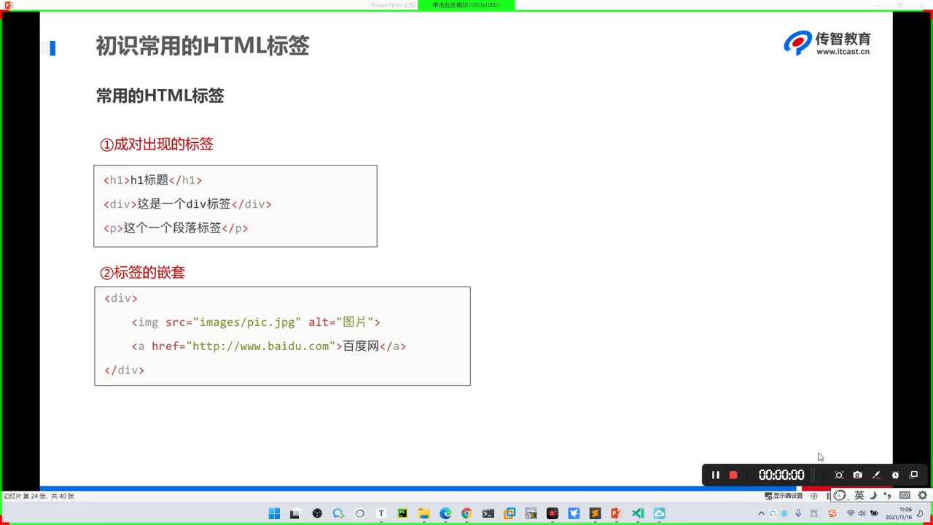Screen dimensions: 933x525
Task: Switch to PowerPoint on the taskbar
Action: pos(616,513)
